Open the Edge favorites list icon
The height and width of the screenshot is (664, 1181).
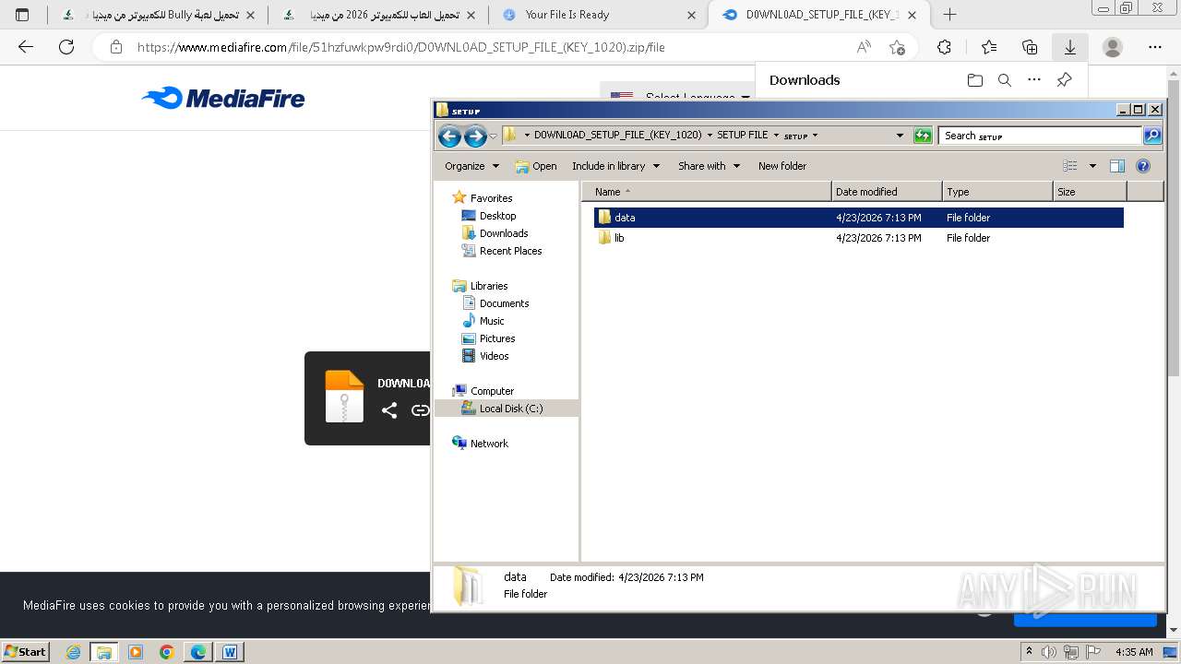pyautogui.click(x=989, y=47)
